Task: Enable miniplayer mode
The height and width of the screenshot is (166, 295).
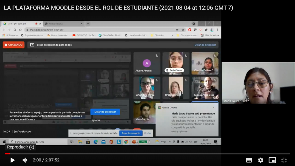Action: click(x=272, y=160)
